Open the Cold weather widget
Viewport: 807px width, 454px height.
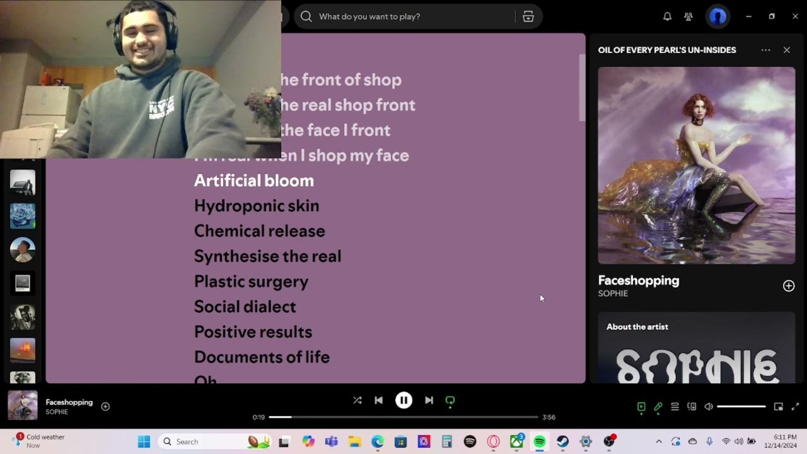point(39,441)
